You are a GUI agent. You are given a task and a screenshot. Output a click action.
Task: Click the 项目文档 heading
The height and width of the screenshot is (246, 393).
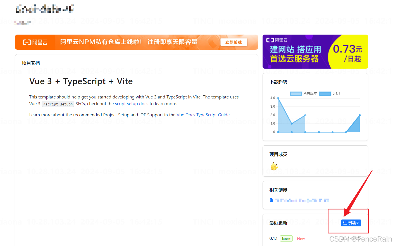pyautogui.click(x=31, y=63)
